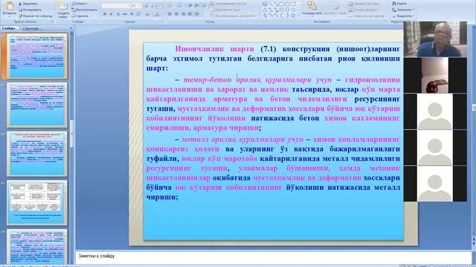Increase the font size with the grow button

[147, 6]
